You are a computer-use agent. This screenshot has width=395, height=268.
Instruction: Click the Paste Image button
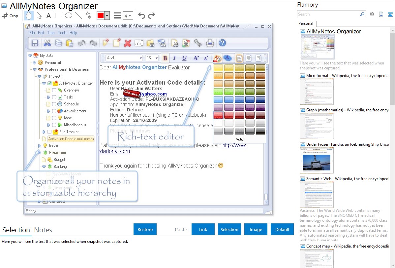[x=256, y=229]
